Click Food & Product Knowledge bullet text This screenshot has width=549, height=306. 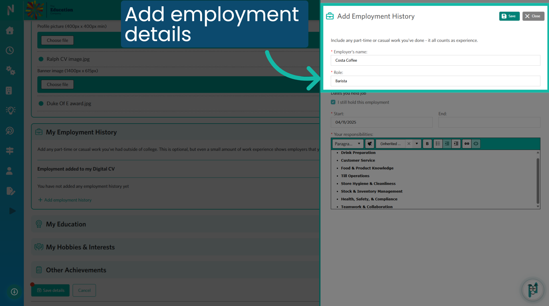pyautogui.click(x=367, y=168)
